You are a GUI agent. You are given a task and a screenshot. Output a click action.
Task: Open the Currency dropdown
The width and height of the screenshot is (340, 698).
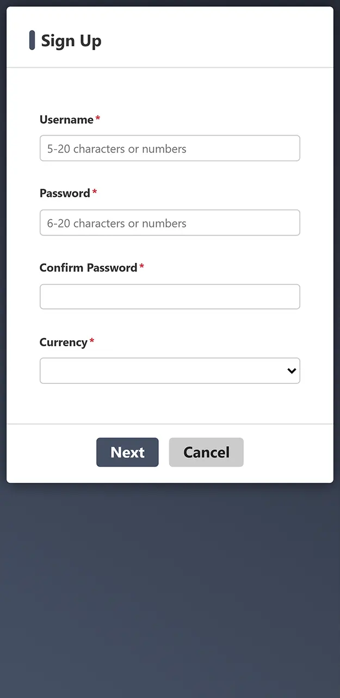coord(163,371)
